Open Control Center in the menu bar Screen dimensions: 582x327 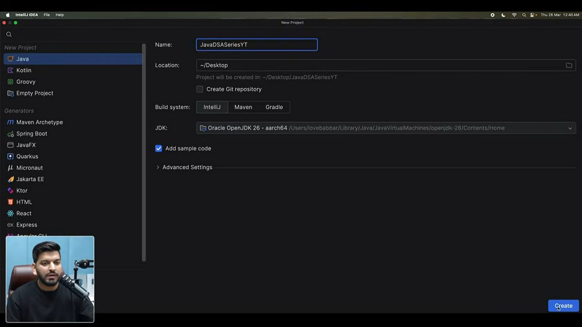pos(533,15)
